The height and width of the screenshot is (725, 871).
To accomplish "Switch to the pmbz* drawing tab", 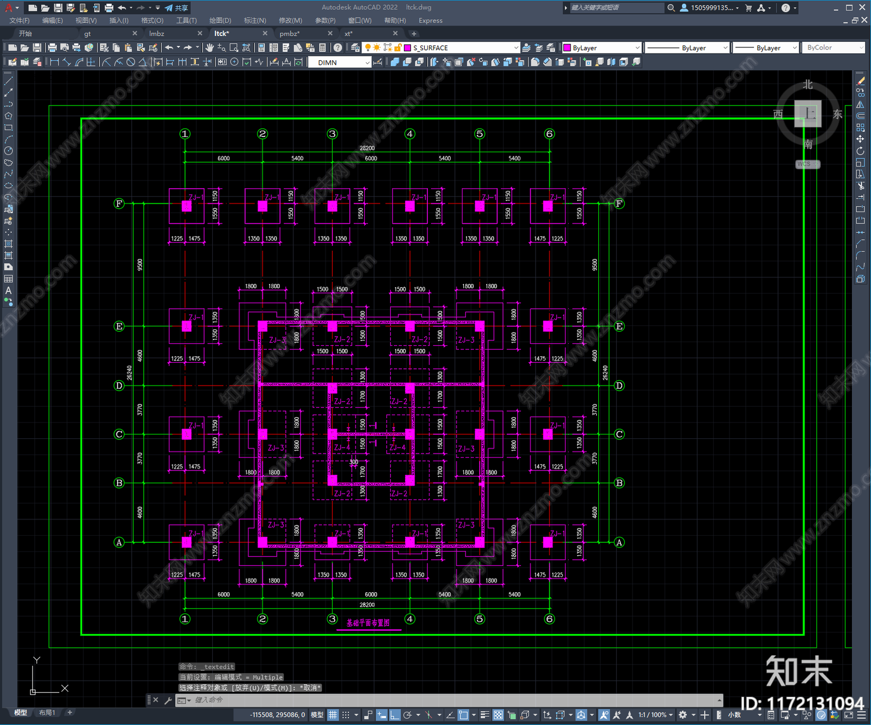I will [x=290, y=34].
